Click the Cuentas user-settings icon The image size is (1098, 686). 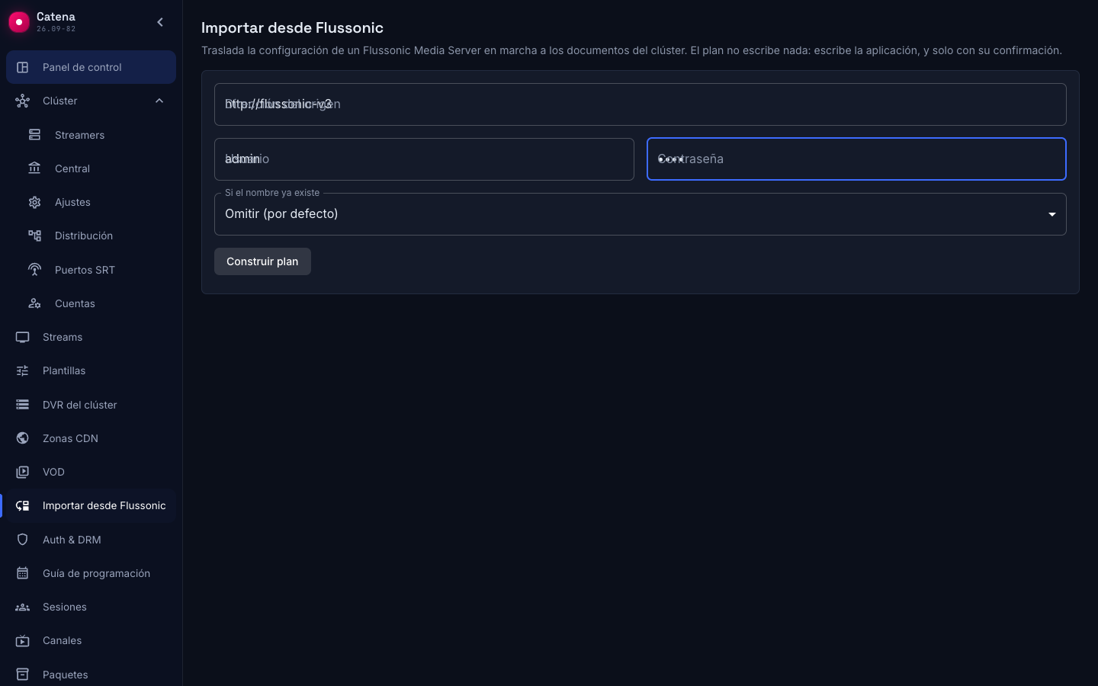coord(35,303)
